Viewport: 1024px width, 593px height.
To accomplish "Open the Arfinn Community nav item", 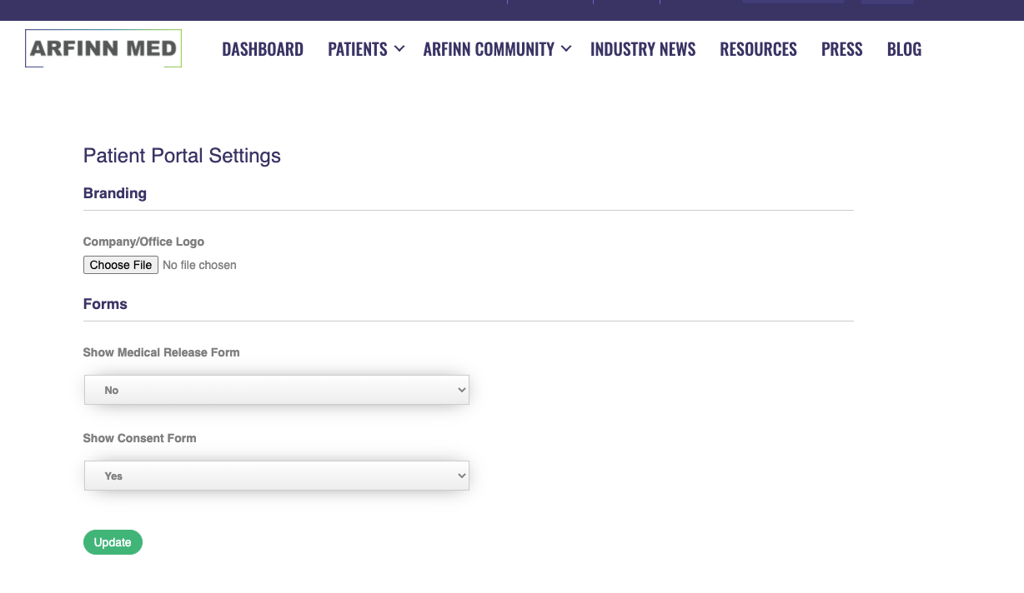I will [488, 49].
